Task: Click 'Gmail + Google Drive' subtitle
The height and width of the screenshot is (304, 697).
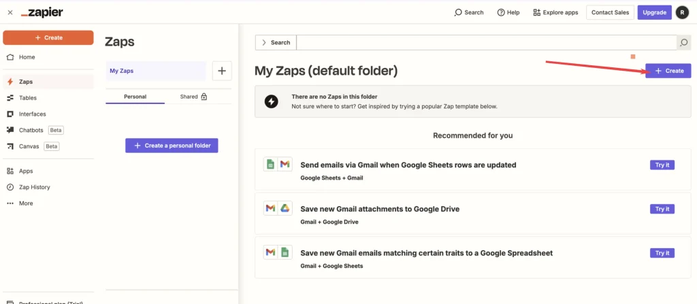Action: (x=329, y=222)
